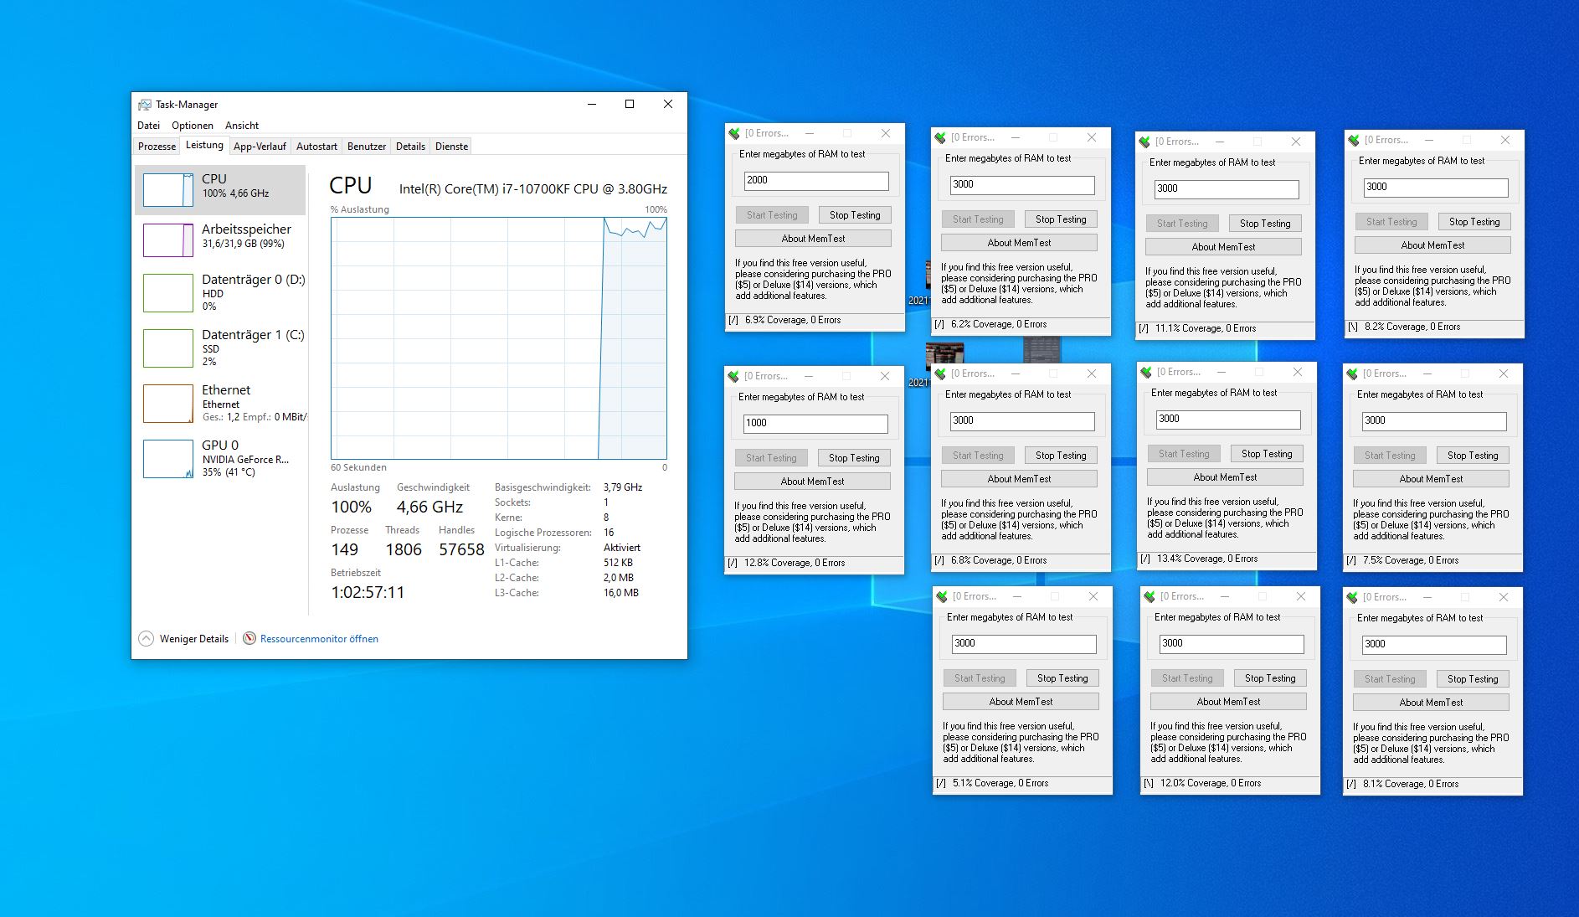
Task: Switch to the App-Verlauf tab
Action: (260, 147)
